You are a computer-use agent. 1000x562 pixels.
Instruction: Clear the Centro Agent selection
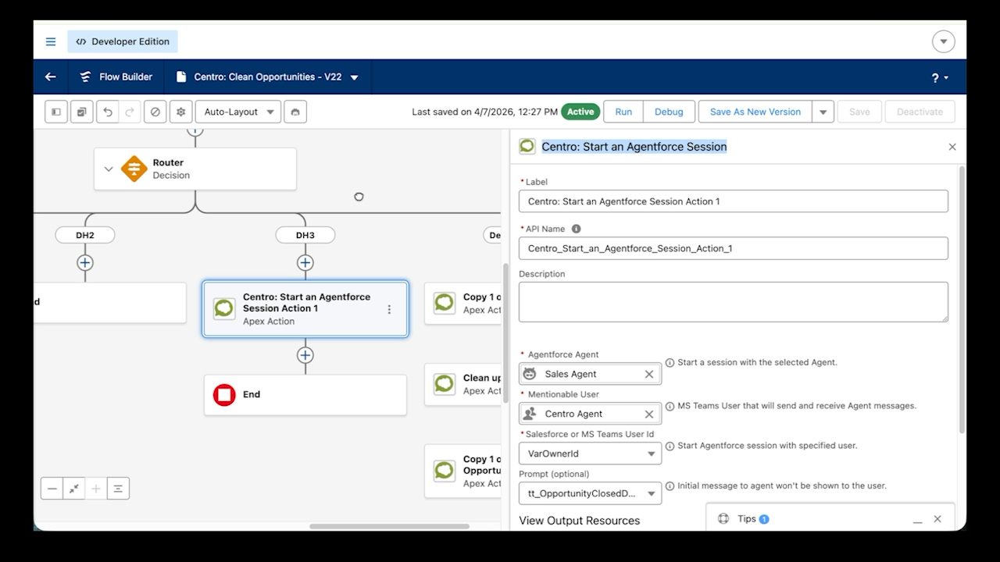click(649, 414)
